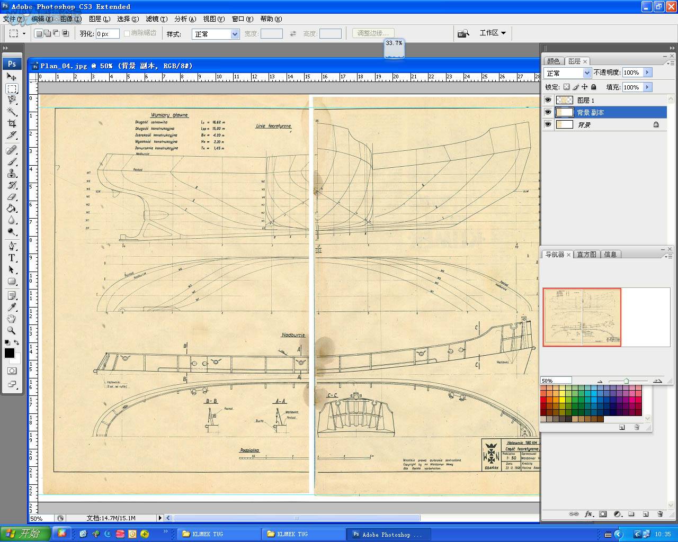Open first KLIMEK TUG taskbar folder
Image resolution: width=678 pixels, height=542 pixels.
coord(218,534)
